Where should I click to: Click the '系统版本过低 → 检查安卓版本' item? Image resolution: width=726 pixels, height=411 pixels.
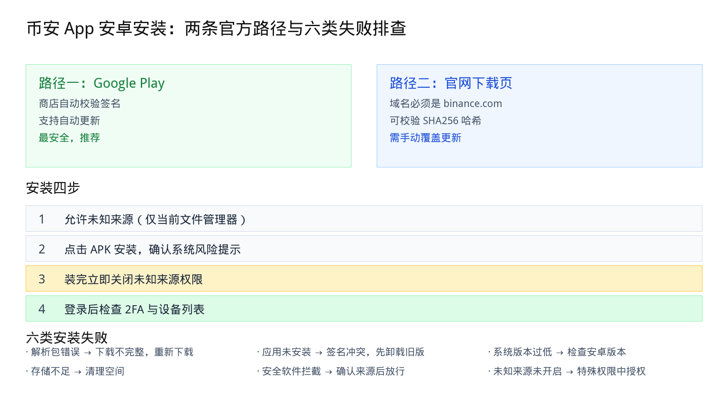pyautogui.click(x=557, y=352)
